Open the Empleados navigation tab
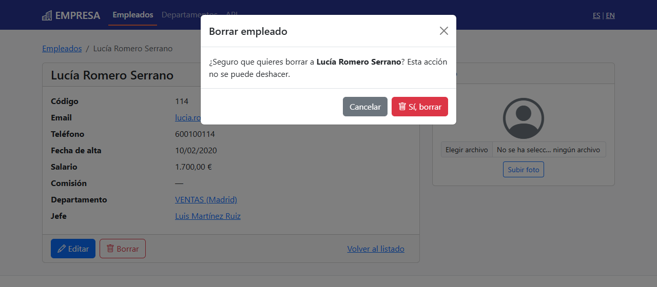The image size is (657, 287). (x=133, y=15)
